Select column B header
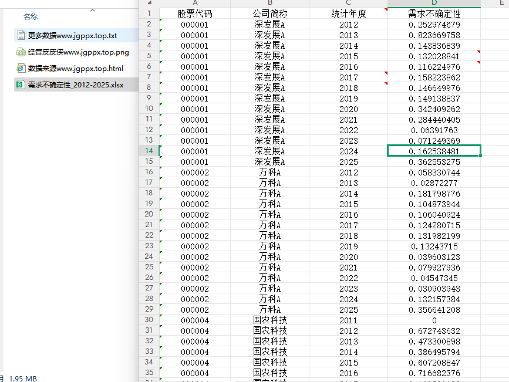This screenshot has height=382, width=509. (269, 3)
